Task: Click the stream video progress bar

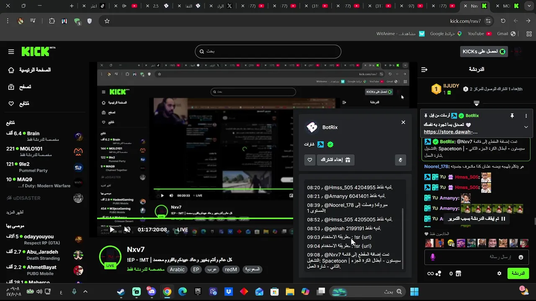Action: coord(195,218)
